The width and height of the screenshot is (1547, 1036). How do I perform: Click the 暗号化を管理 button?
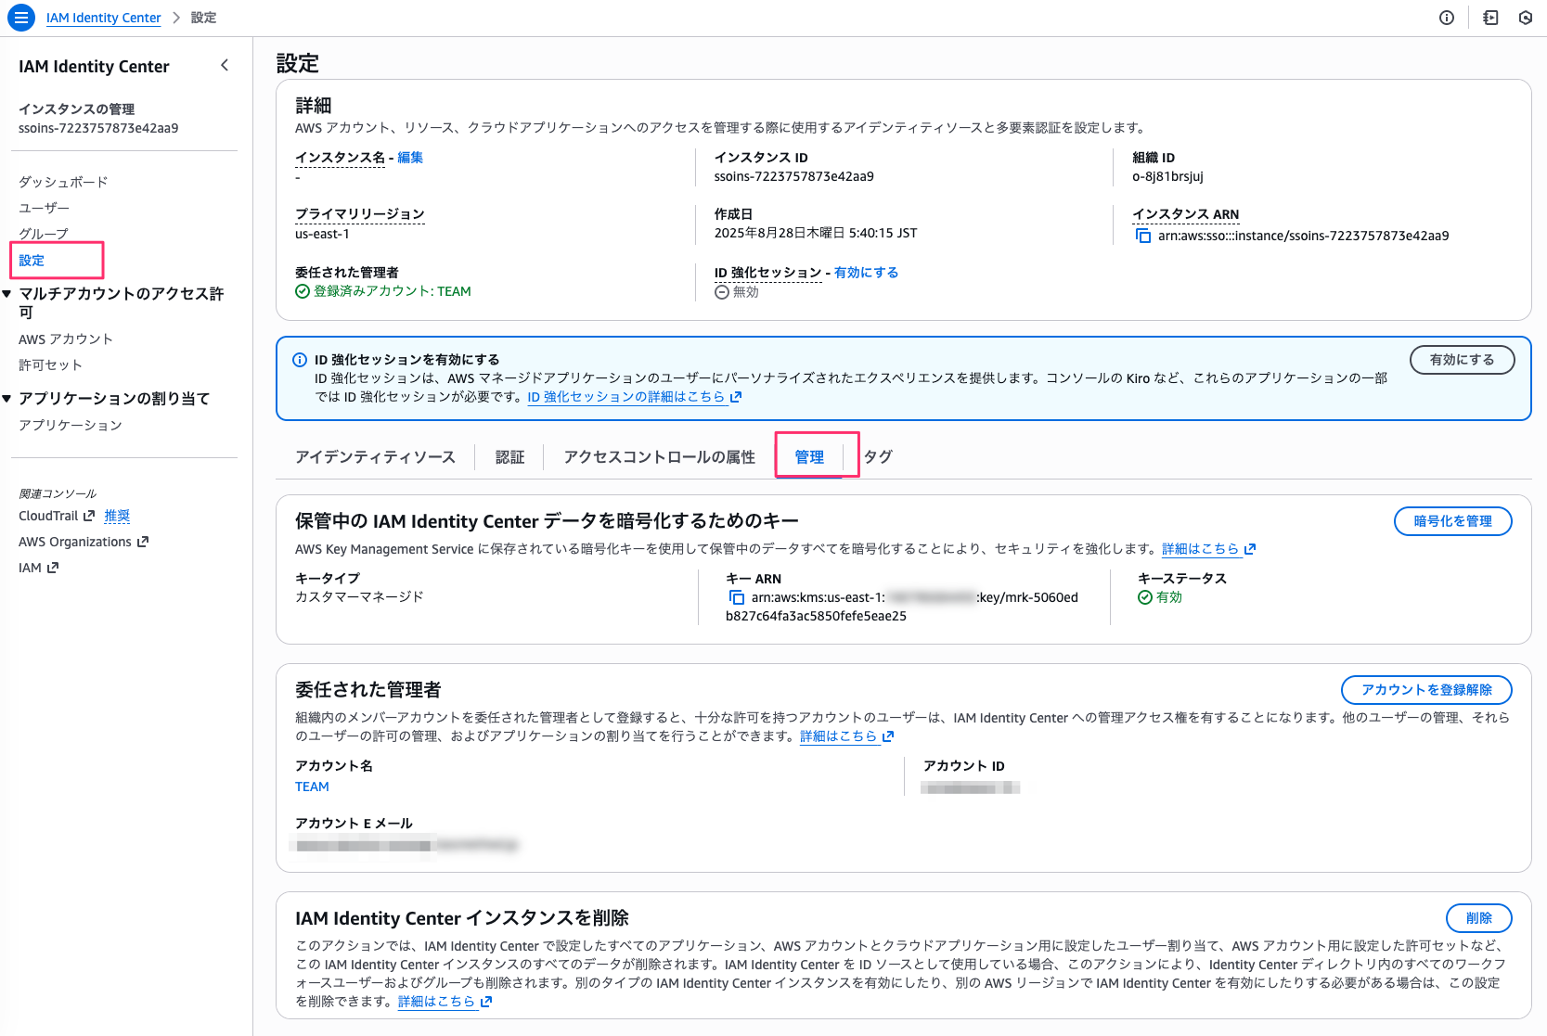coord(1452,521)
